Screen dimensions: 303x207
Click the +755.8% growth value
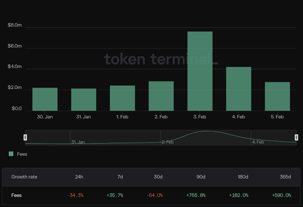point(195,195)
